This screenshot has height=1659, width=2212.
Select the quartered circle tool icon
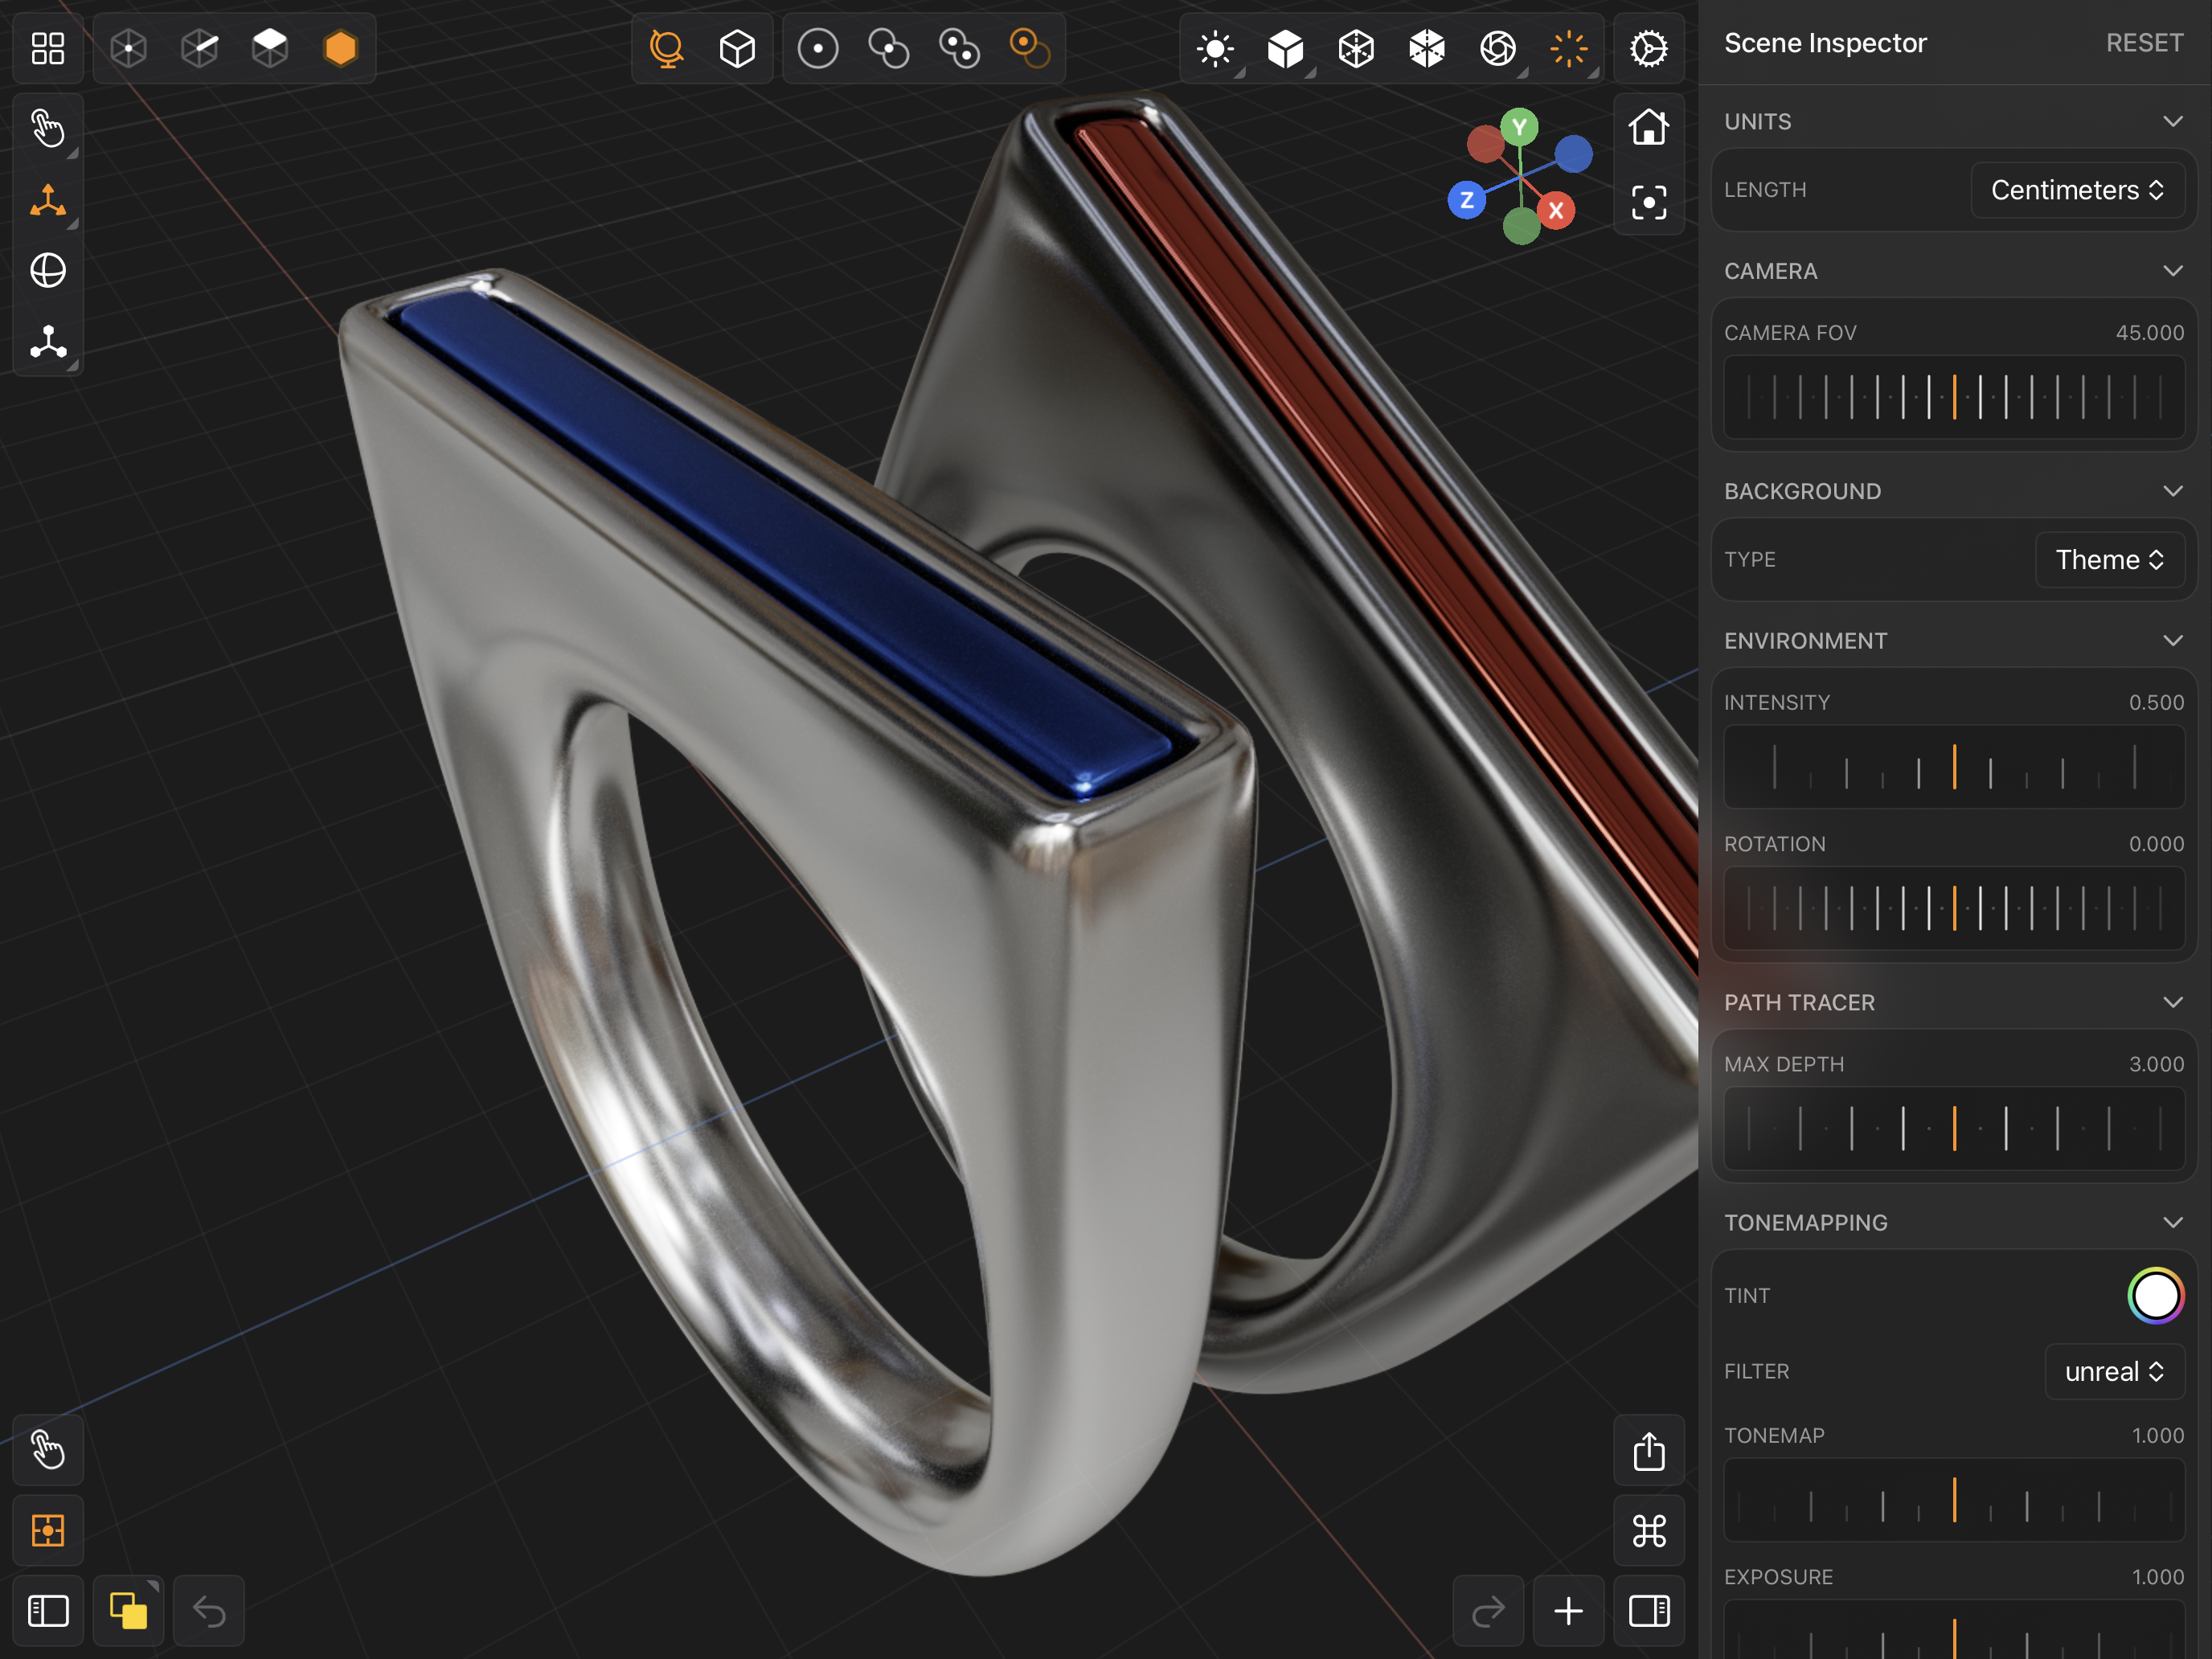[x=48, y=271]
